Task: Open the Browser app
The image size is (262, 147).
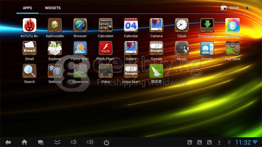Action: (80, 25)
